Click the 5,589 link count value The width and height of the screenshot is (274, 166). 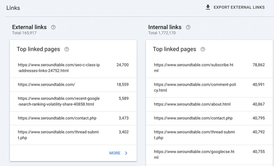[x=124, y=99]
